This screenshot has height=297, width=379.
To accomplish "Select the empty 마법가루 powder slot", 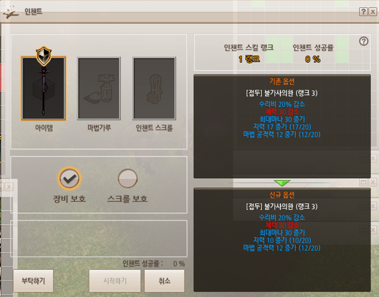I will [x=99, y=88].
